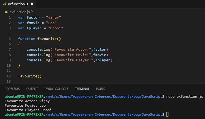Click the factor argument on line 7

coord(99,50)
